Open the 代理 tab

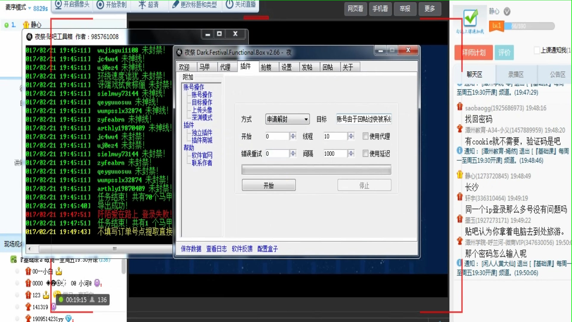[228, 67]
